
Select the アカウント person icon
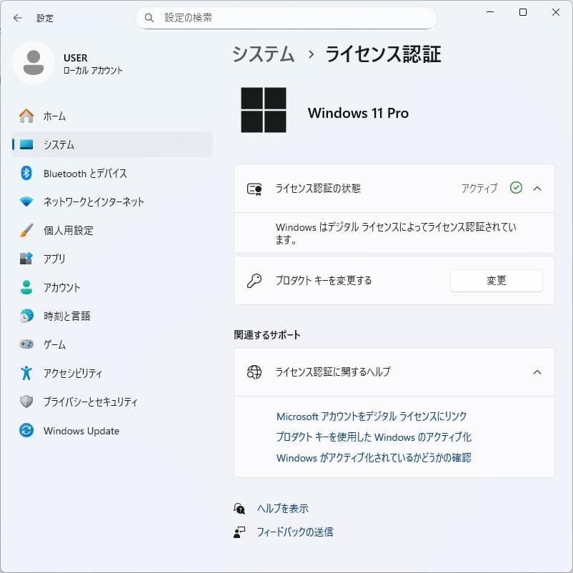pos(26,287)
